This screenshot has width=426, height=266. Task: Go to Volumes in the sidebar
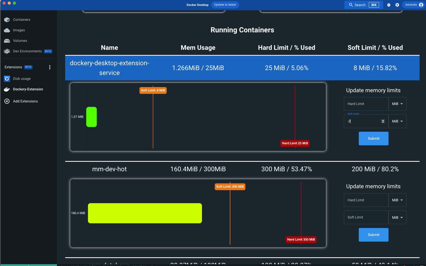(20, 41)
